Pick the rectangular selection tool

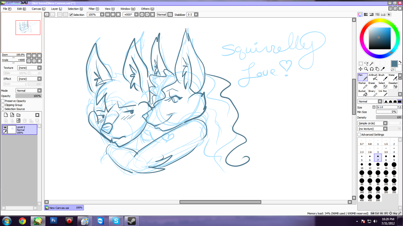[x=361, y=64]
